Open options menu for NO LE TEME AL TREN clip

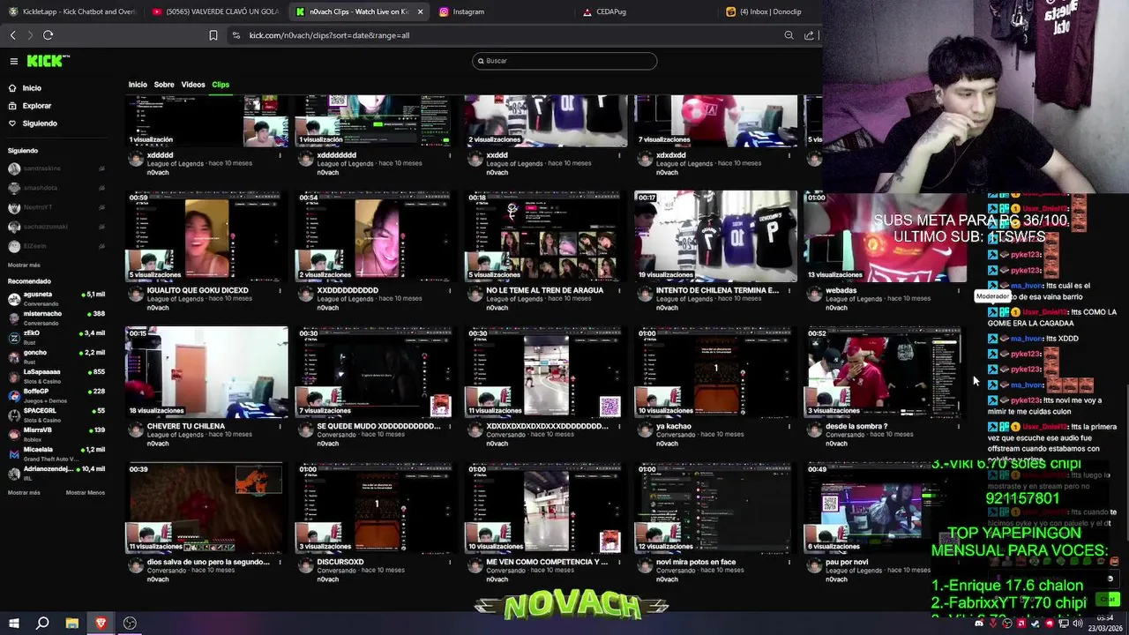pos(619,290)
